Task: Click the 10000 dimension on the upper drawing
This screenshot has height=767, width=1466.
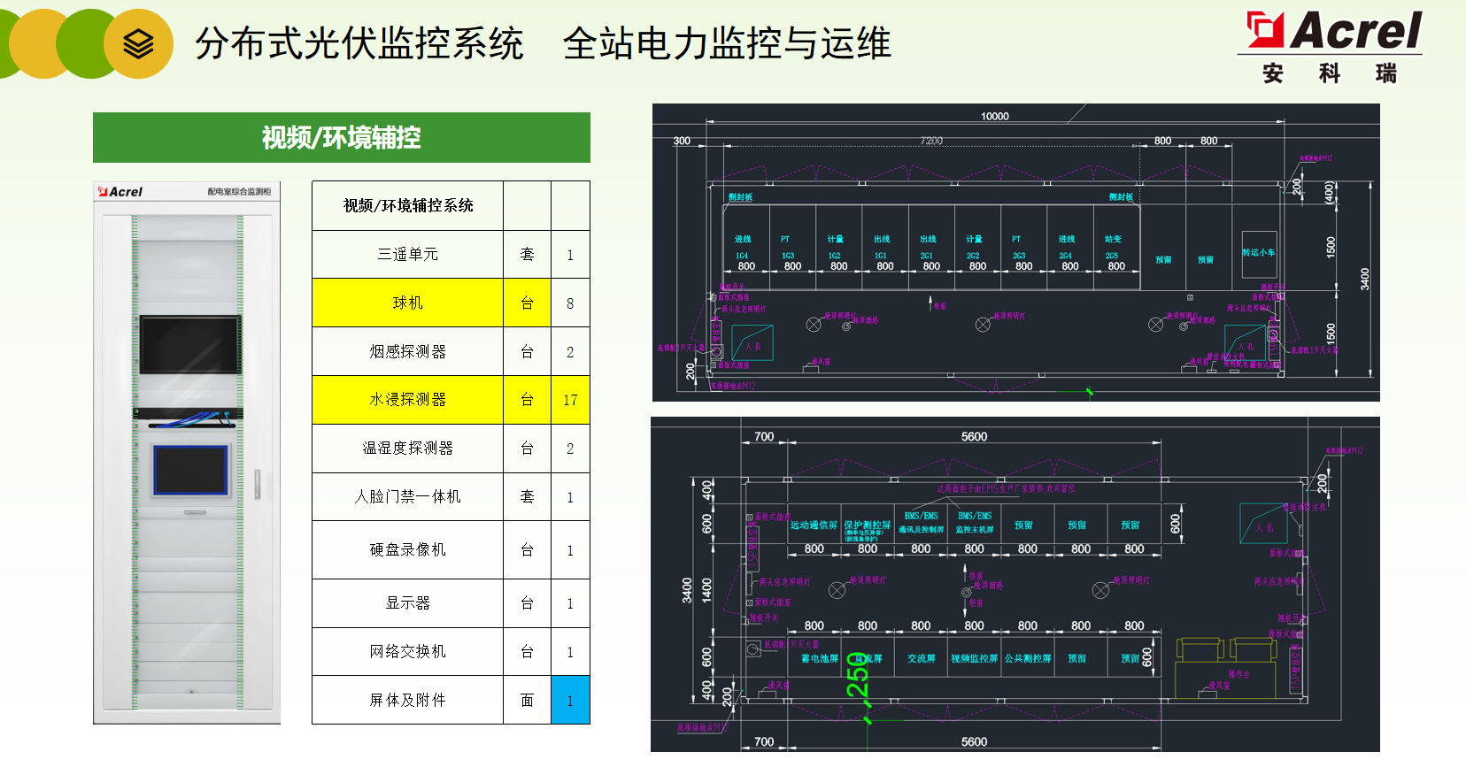Action: coord(995,116)
